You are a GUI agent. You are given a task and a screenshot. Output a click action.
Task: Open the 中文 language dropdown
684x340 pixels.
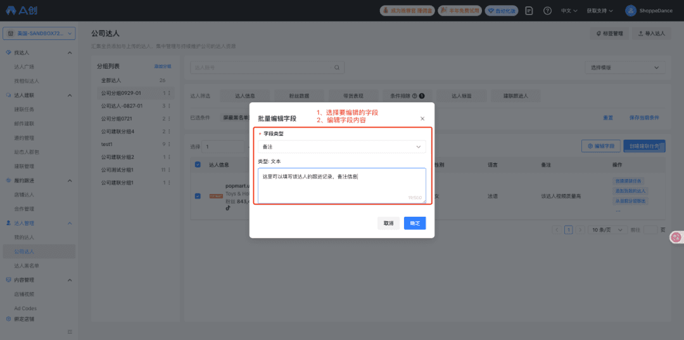[x=569, y=11]
